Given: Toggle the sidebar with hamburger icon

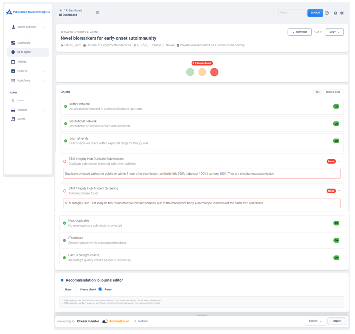Looking at the screenshot, I should tap(97, 12).
